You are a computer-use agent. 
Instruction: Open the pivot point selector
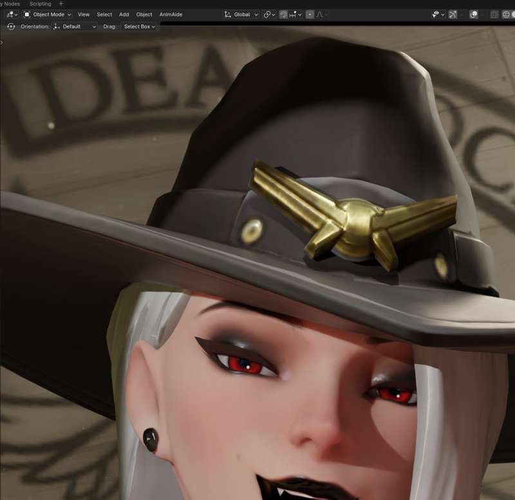pos(269,14)
